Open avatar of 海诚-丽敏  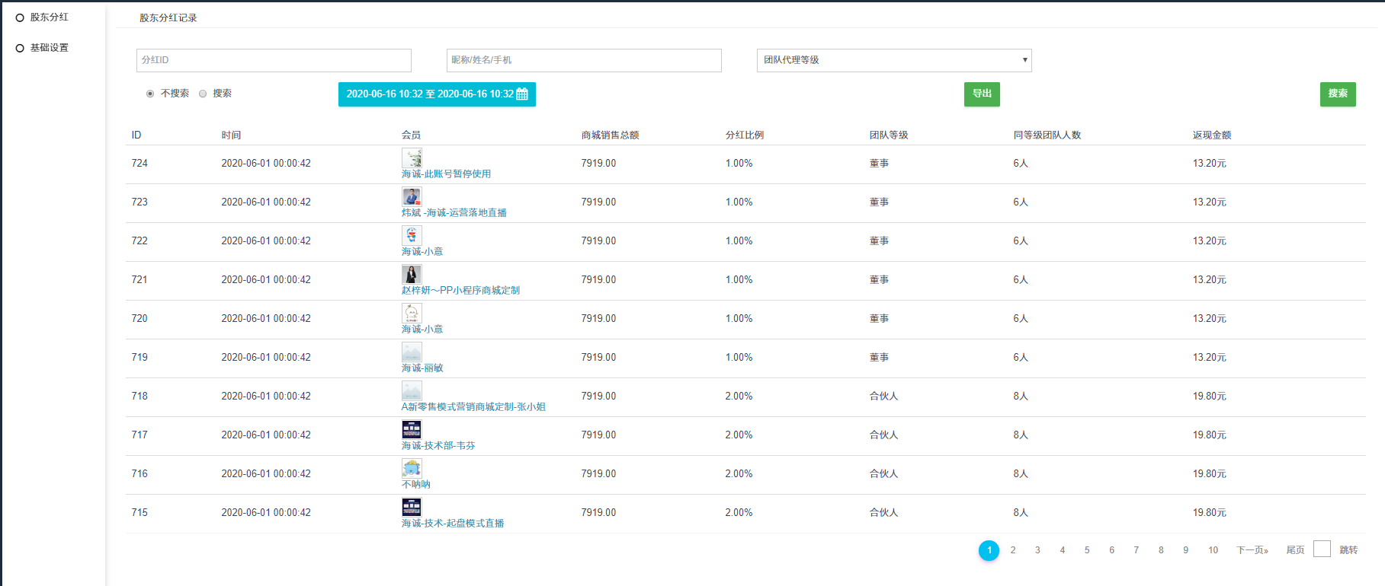tap(412, 352)
